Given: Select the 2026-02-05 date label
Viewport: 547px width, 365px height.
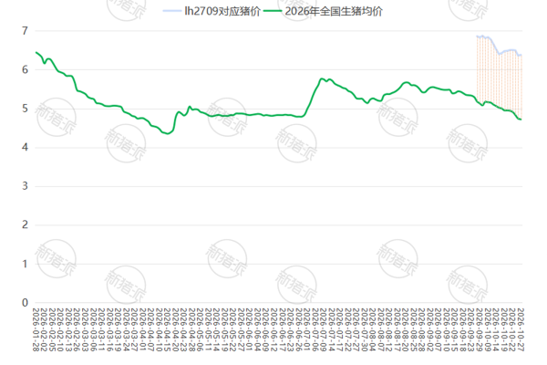Looking at the screenshot, I should click(52, 329).
